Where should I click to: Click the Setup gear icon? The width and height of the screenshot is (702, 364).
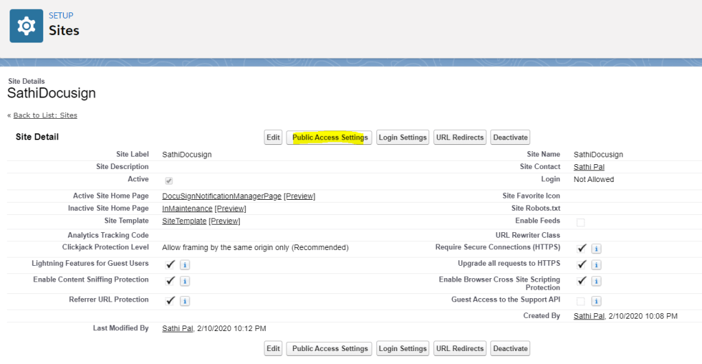click(26, 26)
